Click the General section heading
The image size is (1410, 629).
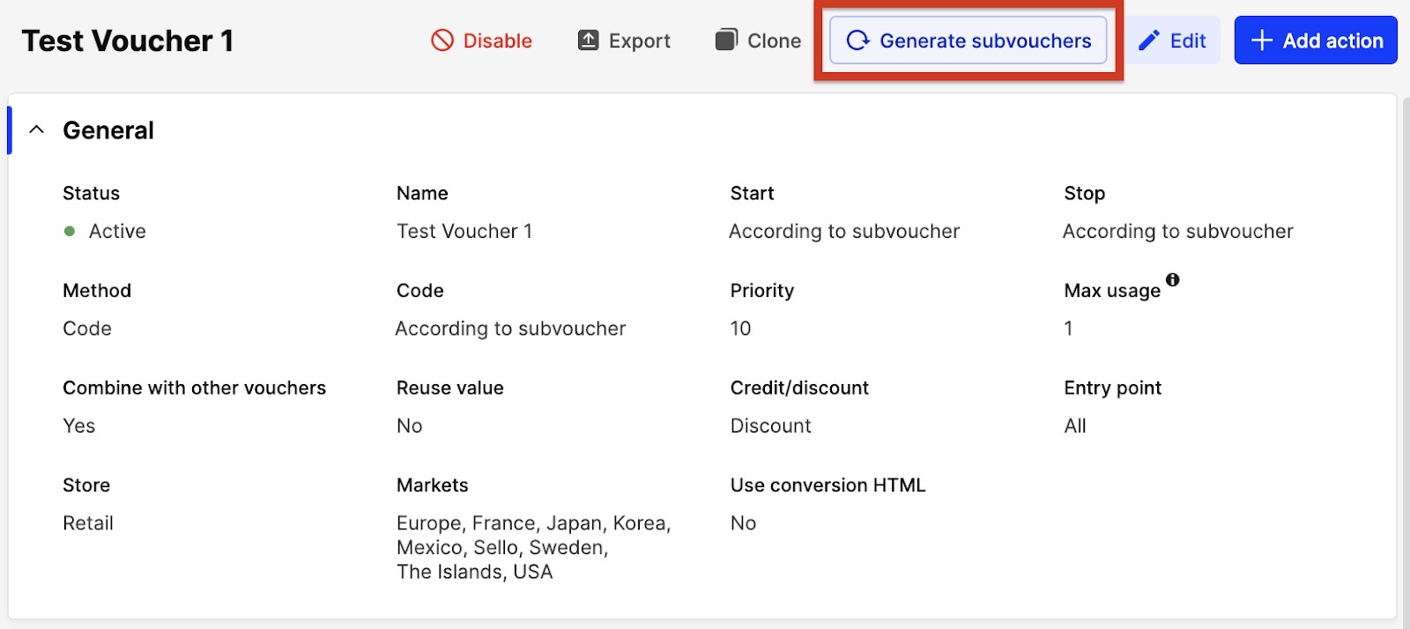108,130
